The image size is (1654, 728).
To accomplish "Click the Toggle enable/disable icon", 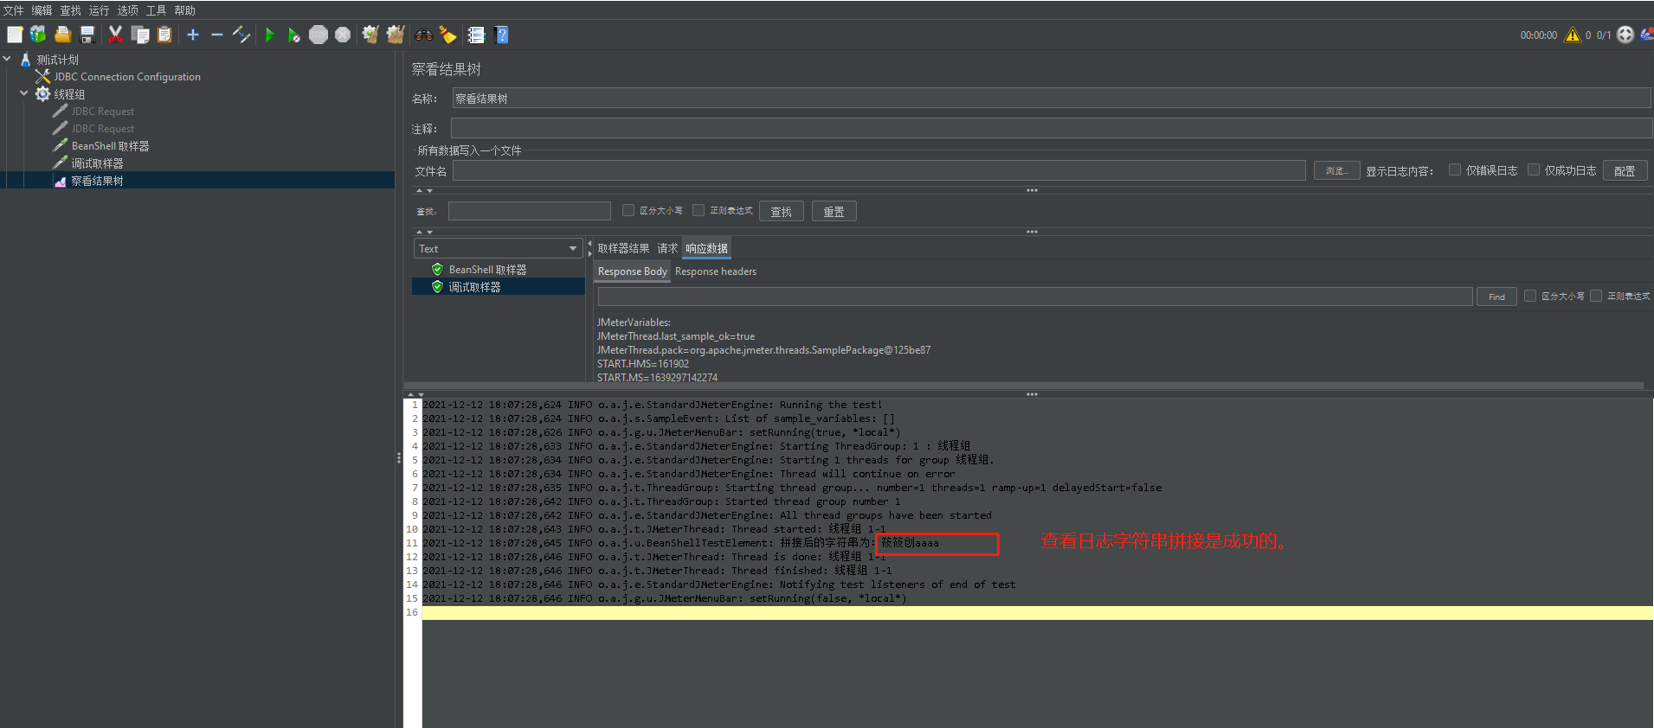I will [x=241, y=35].
